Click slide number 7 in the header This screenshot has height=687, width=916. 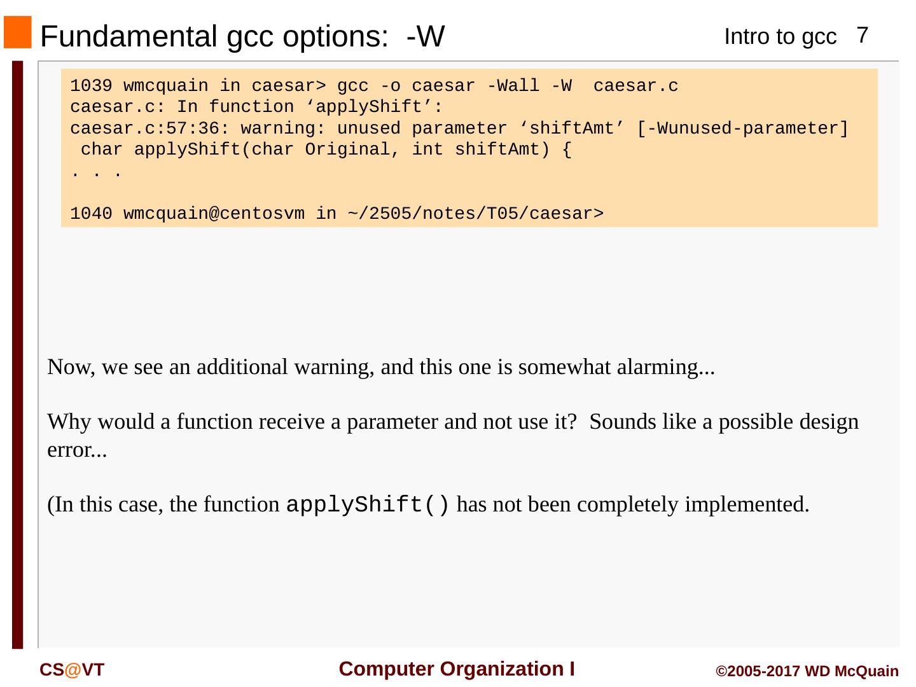862,35
